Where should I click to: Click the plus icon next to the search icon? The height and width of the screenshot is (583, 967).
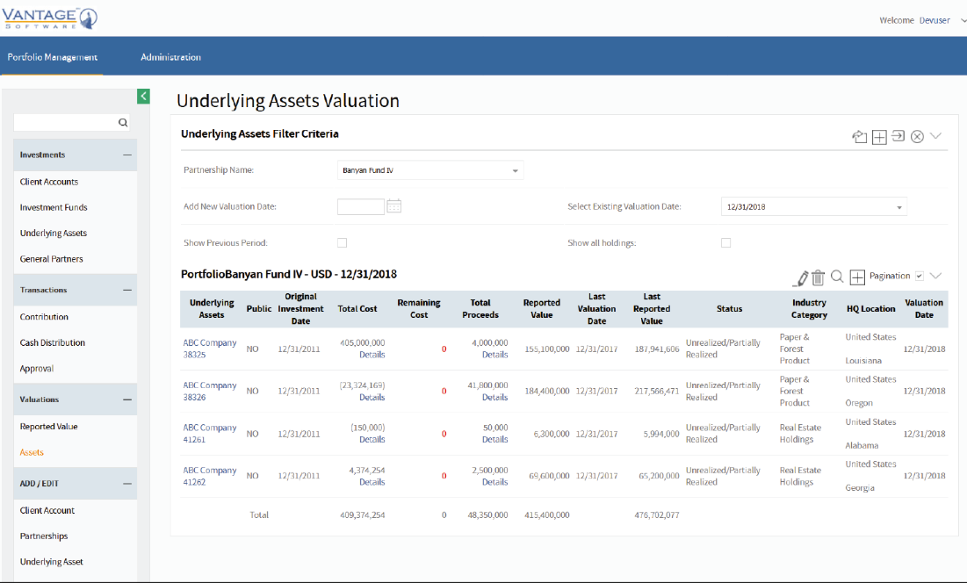pos(857,275)
